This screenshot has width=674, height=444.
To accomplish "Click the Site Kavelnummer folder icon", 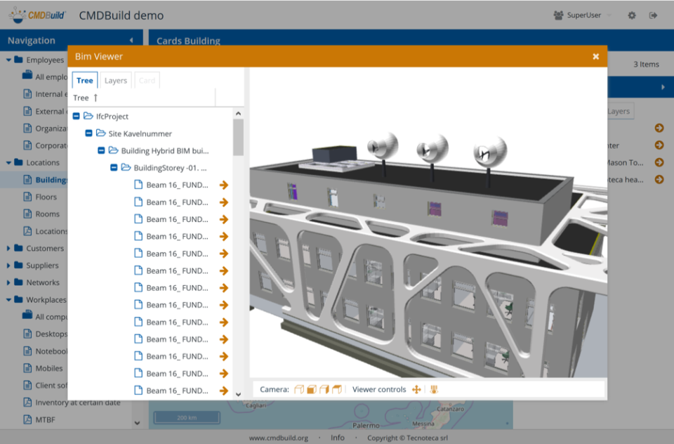I will 101,133.
